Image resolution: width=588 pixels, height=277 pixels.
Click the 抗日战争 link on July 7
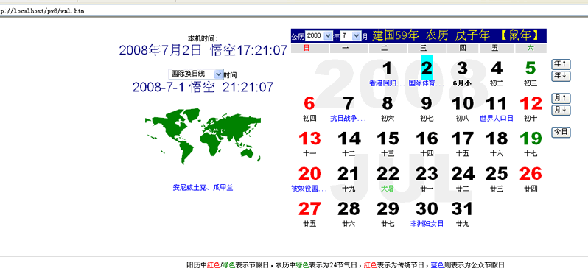point(348,119)
